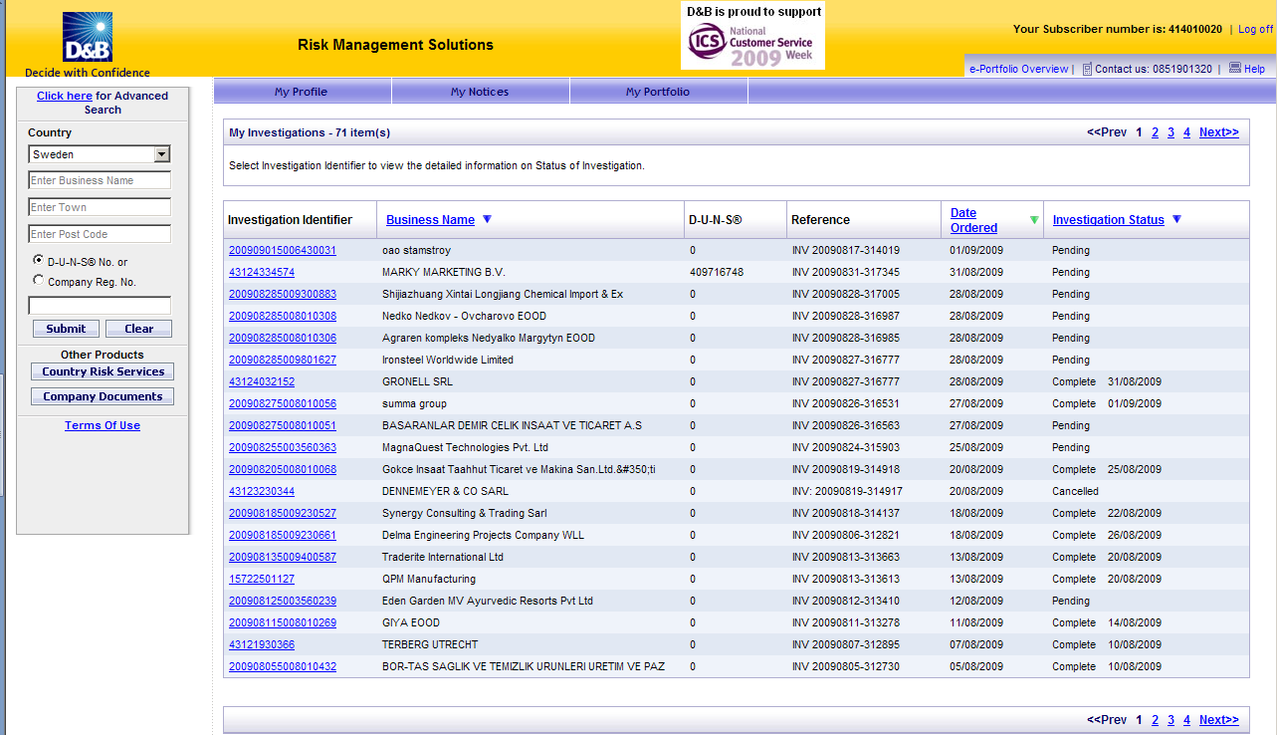
Task: Sort by Investigation Status arrow
Action: pyautogui.click(x=1176, y=219)
